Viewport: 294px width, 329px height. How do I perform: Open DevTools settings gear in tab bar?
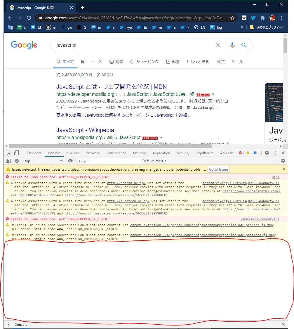click(x=267, y=153)
